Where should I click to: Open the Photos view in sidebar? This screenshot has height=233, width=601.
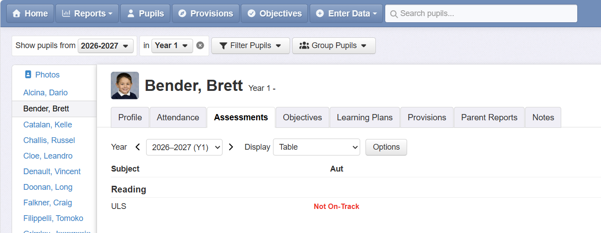(42, 75)
